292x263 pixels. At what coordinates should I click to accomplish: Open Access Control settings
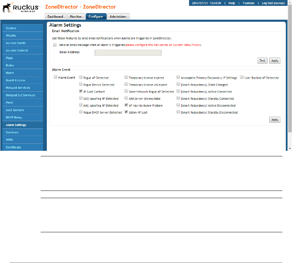pos(23,50)
